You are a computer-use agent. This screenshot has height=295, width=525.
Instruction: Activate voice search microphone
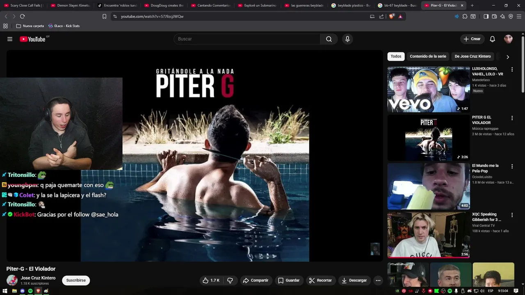347,39
